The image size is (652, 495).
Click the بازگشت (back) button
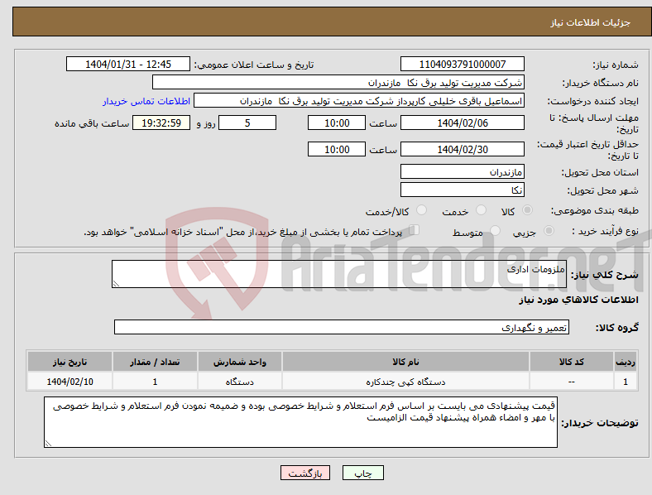305,473
